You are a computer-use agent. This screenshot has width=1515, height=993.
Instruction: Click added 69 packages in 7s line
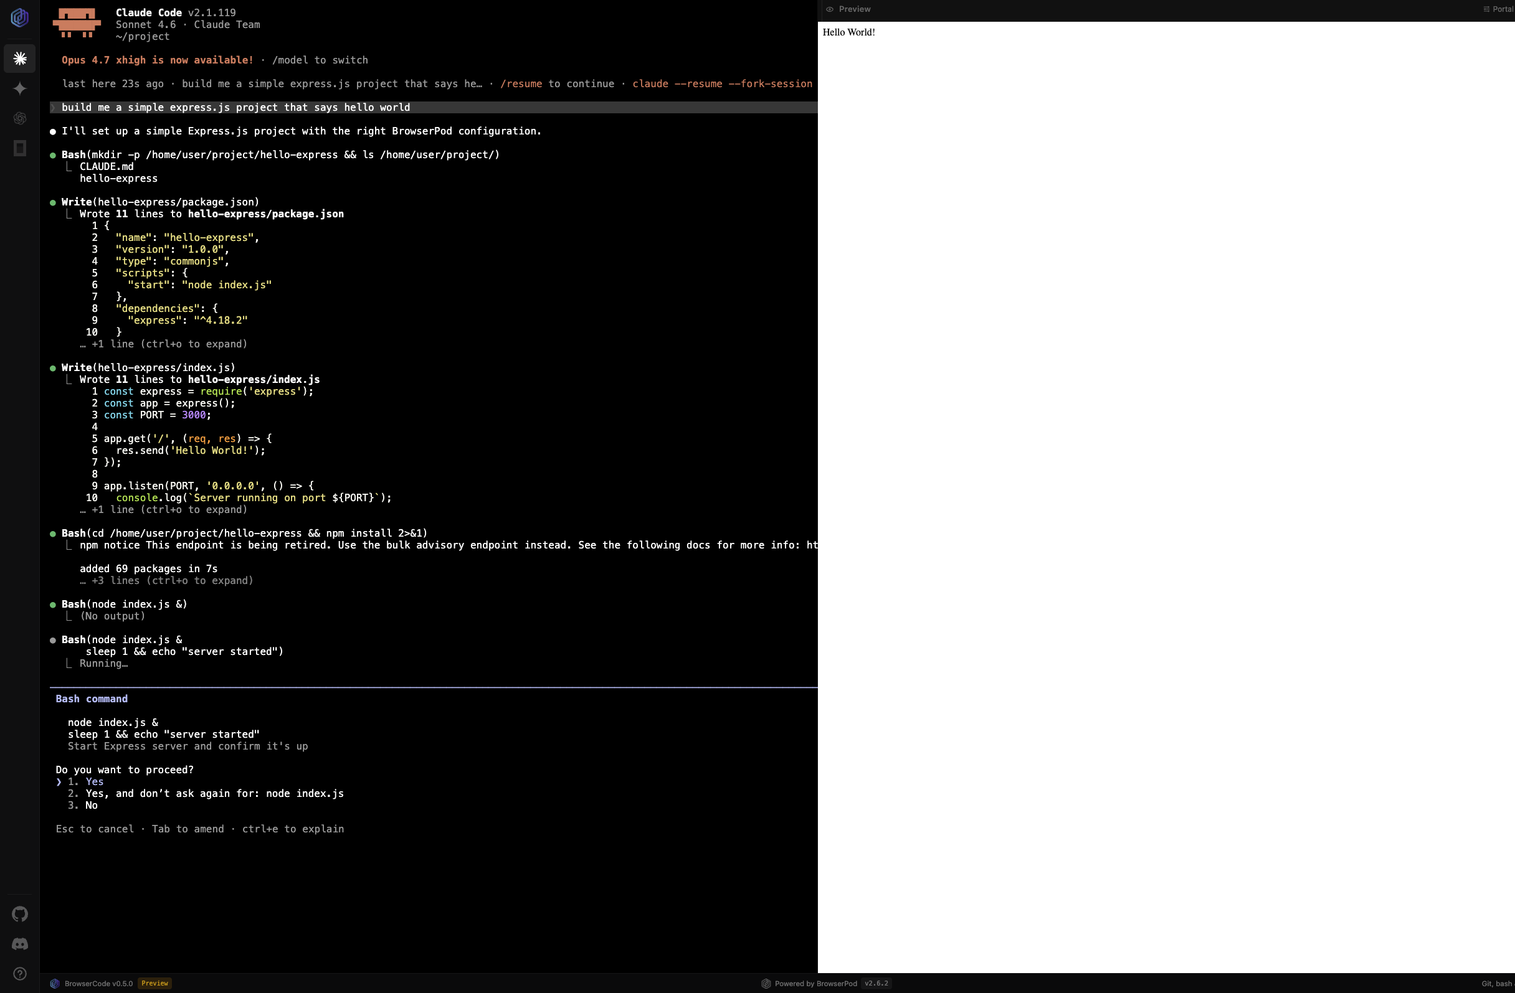point(148,569)
